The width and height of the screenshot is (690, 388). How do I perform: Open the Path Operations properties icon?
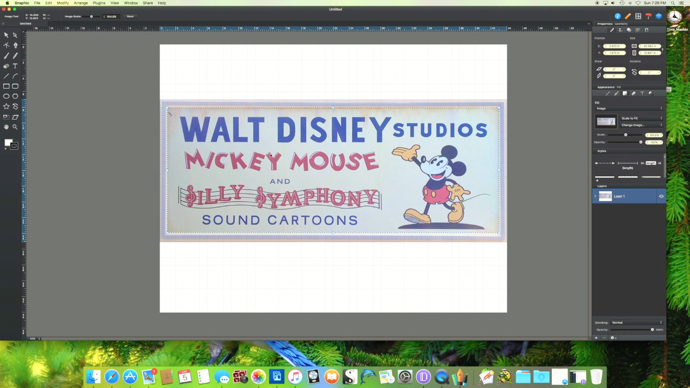click(x=629, y=30)
